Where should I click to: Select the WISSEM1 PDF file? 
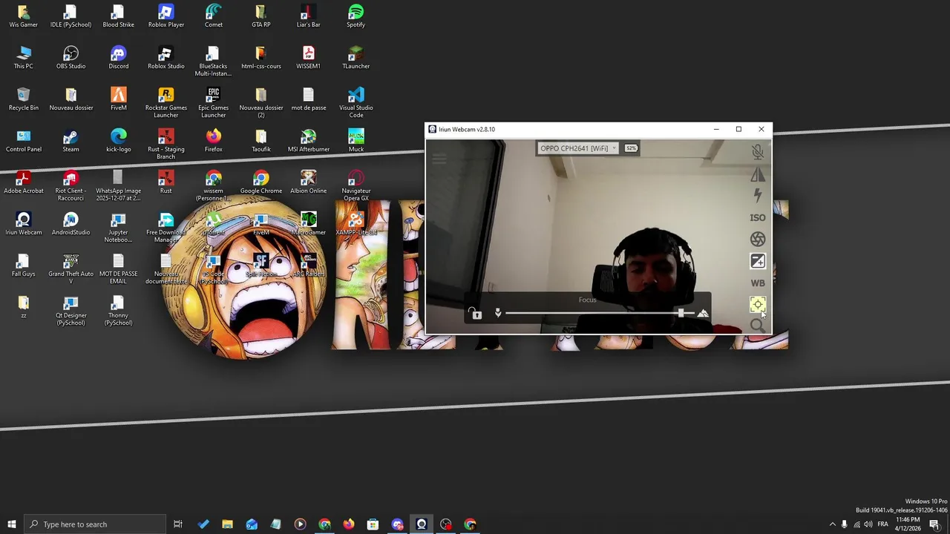point(308,58)
